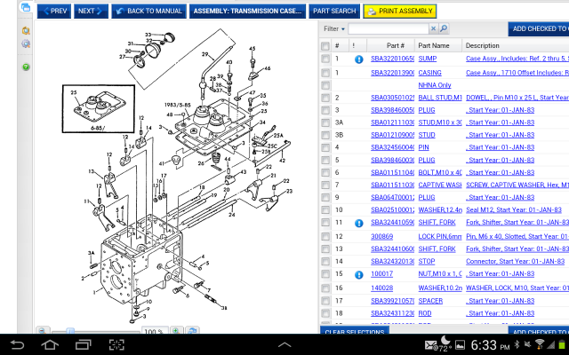Reset diagram view with refresh icon

pyautogui.click(x=192, y=331)
